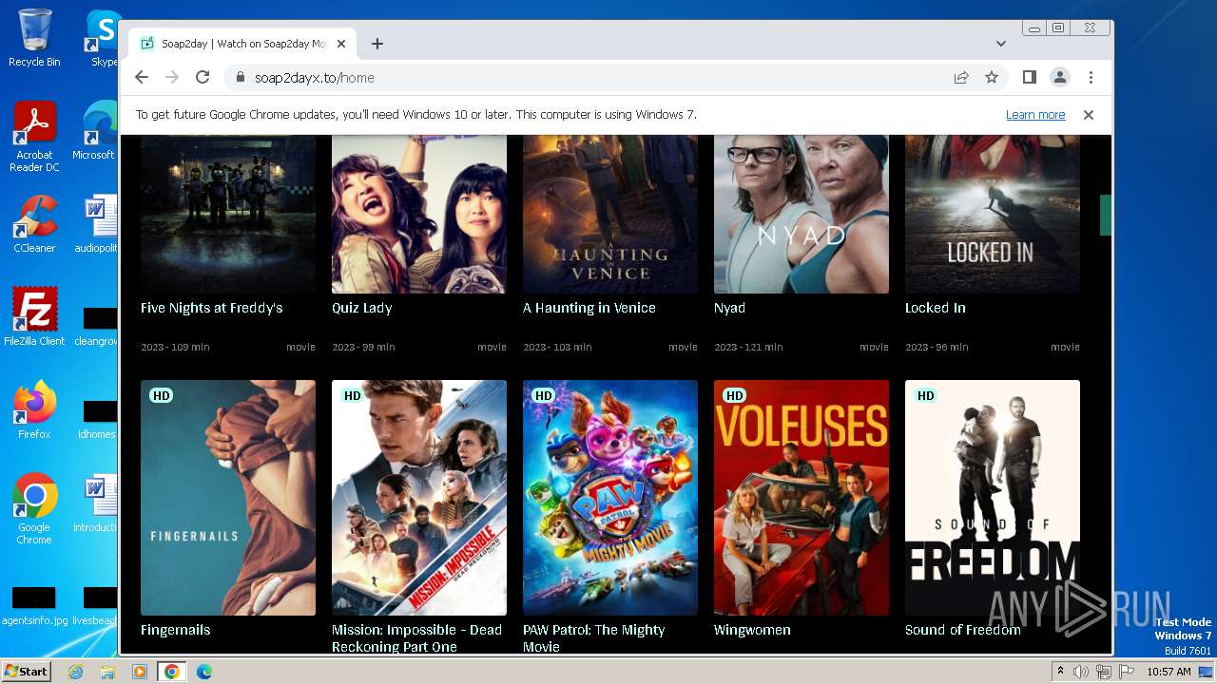The width and height of the screenshot is (1217, 684).
Task: Open File Explorer folder in taskbar
Action: (x=107, y=672)
